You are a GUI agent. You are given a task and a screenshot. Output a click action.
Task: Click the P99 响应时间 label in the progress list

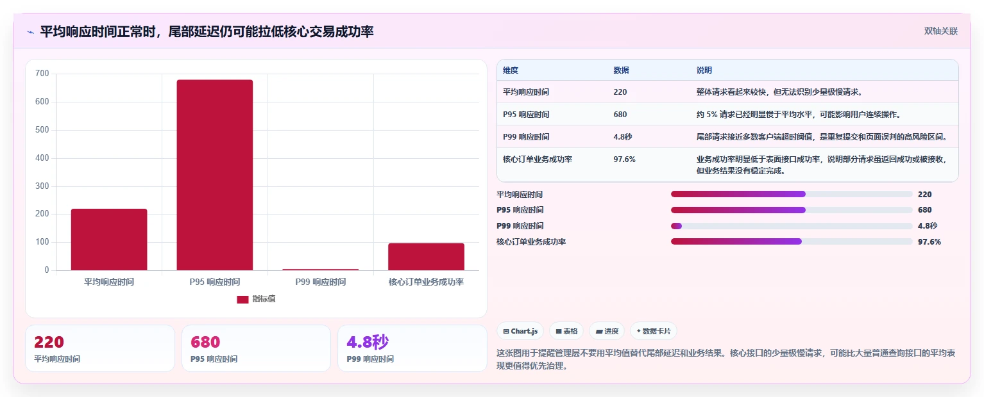(520, 225)
